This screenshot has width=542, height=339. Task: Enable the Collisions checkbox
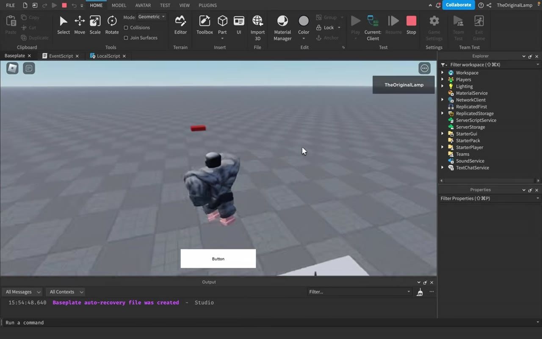(x=126, y=28)
